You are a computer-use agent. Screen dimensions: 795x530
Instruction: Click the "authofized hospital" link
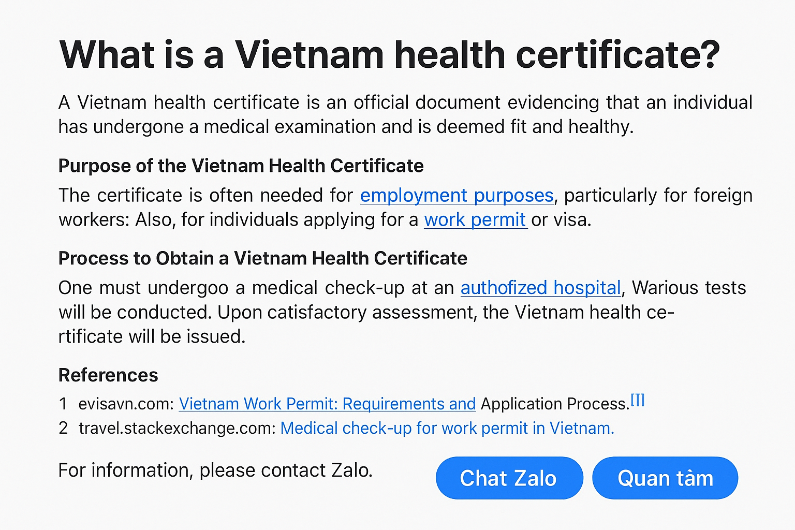pyautogui.click(x=540, y=288)
